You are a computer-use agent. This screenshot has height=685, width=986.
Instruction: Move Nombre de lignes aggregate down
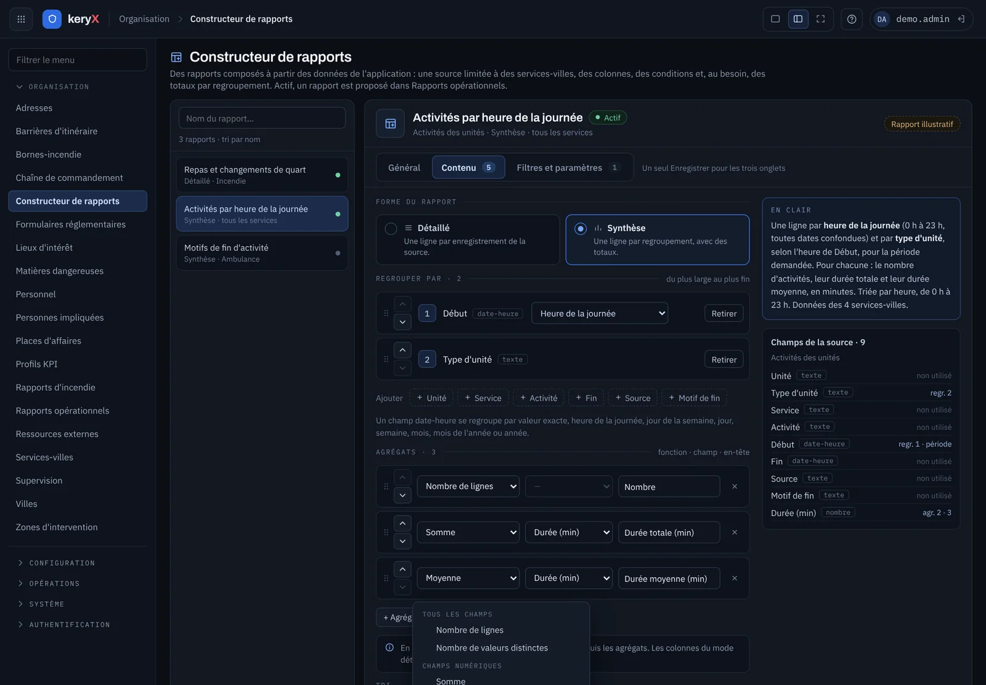402,495
